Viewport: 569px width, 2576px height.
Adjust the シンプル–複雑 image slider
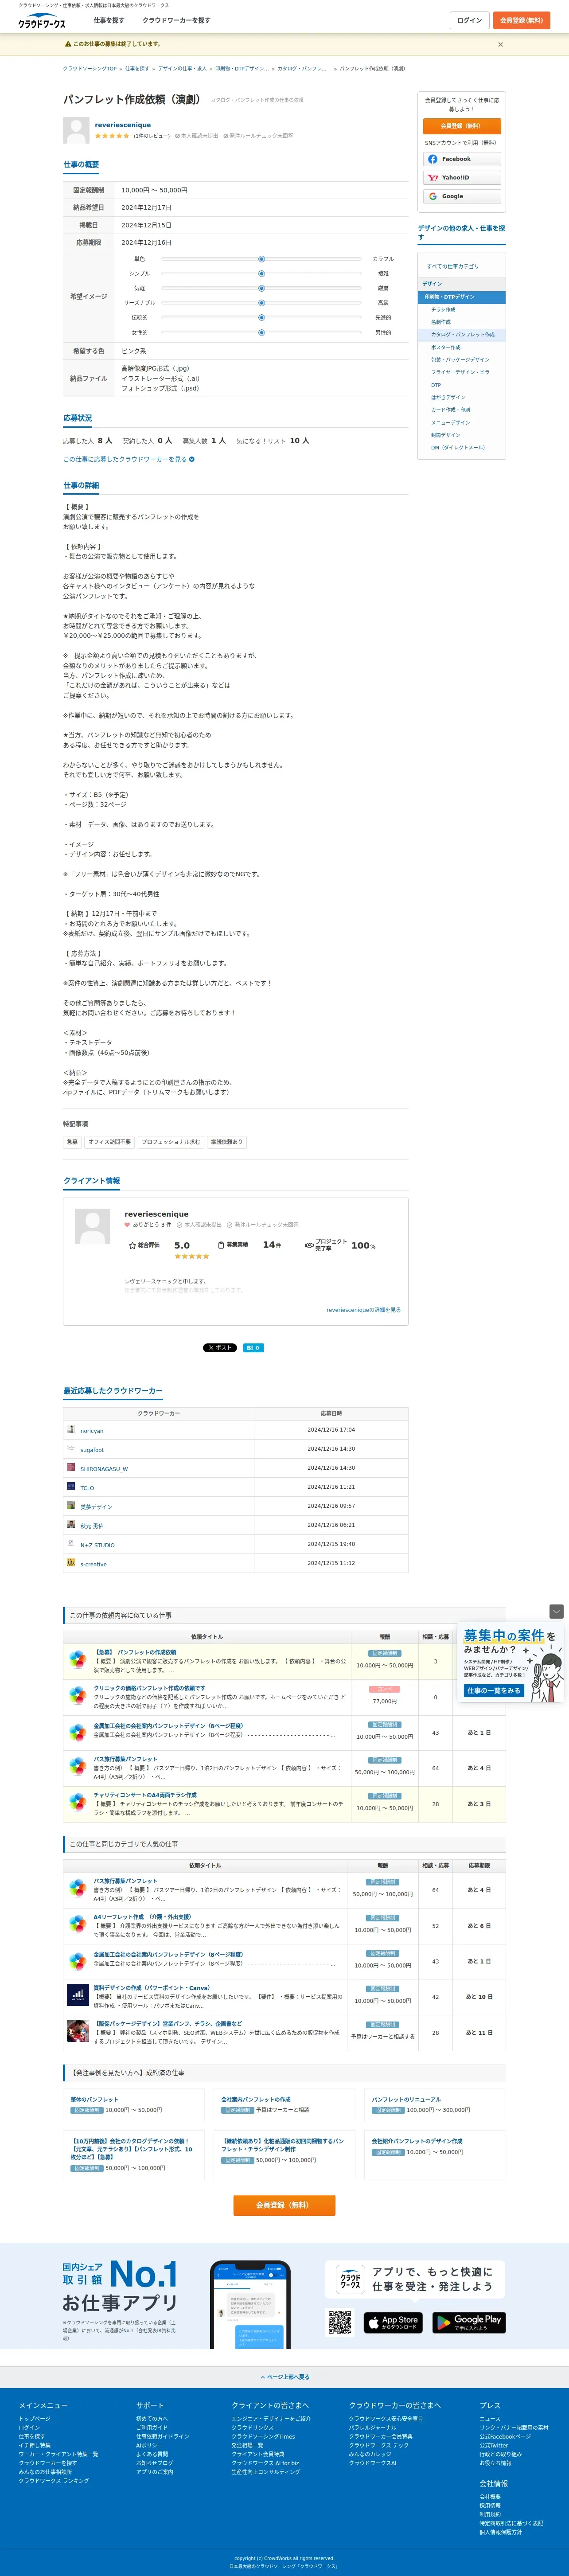tap(261, 273)
